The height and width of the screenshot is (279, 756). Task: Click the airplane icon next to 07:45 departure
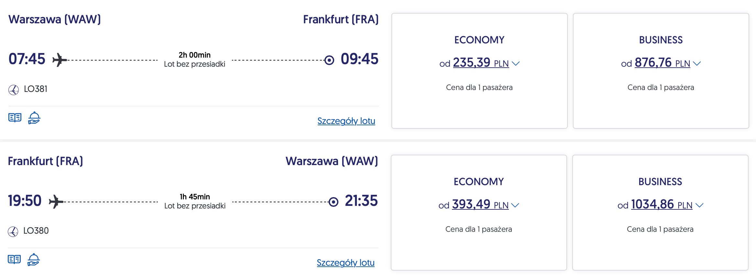[x=60, y=60]
